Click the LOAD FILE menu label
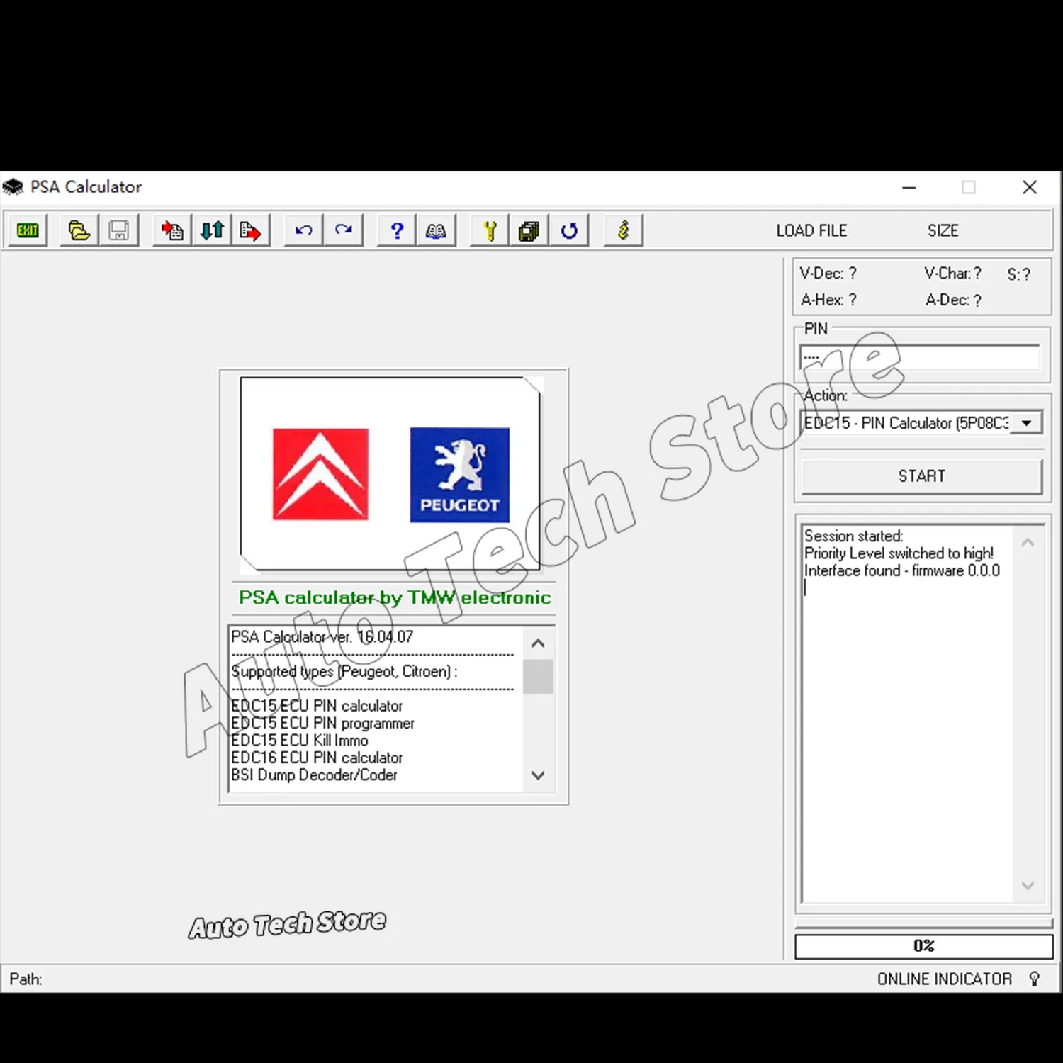This screenshot has height=1063, width=1063. [x=811, y=230]
